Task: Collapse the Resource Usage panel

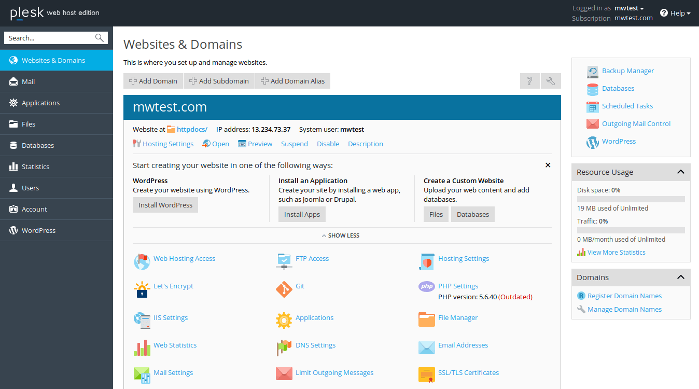Action: click(x=680, y=172)
